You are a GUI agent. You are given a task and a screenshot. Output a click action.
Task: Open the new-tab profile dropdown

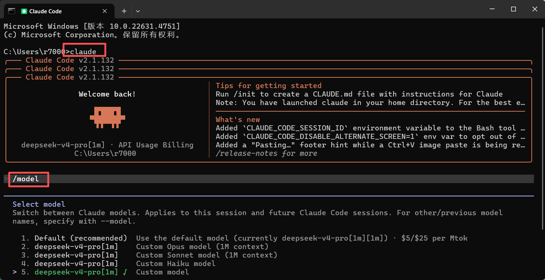(x=138, y=11)
